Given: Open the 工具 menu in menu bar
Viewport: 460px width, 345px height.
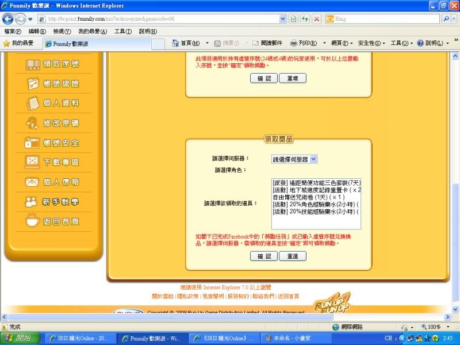Looking at the screenshot, I should pyautogui.click(x=122, y=31).
